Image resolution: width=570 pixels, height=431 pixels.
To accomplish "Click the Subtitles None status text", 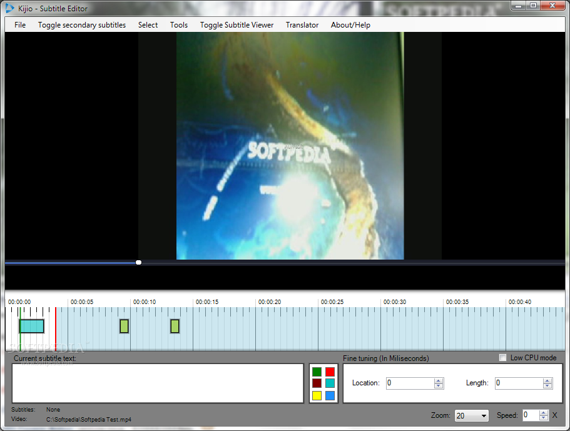I will pos(53,410).
